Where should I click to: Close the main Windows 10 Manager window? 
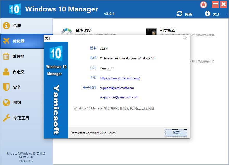click(224, 4)
